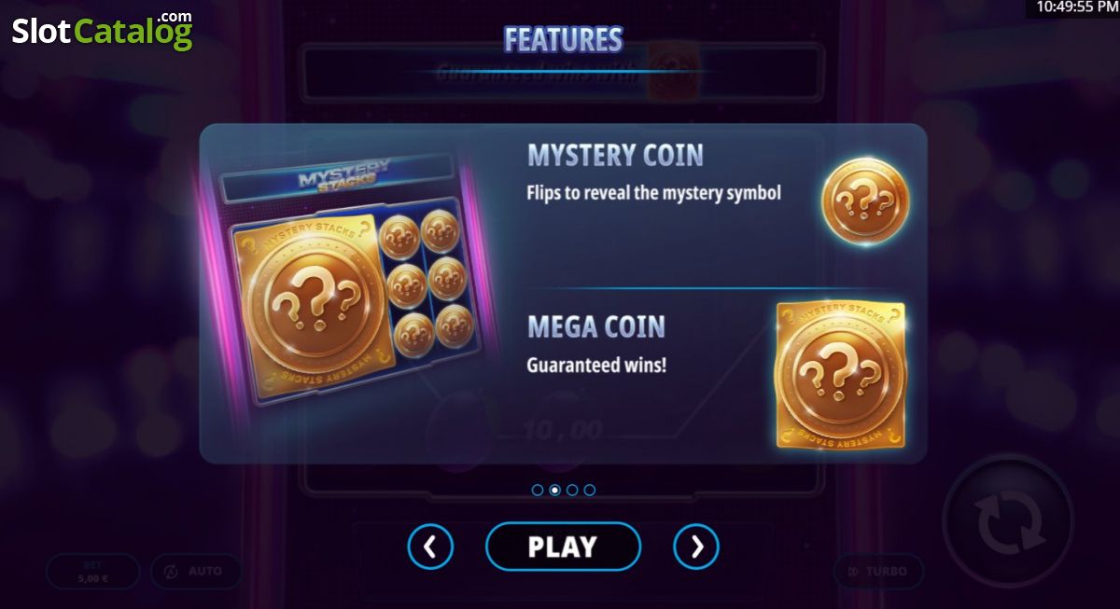
Task: Open the SlotCatalog.com logo link
Action: pos(102,31)
